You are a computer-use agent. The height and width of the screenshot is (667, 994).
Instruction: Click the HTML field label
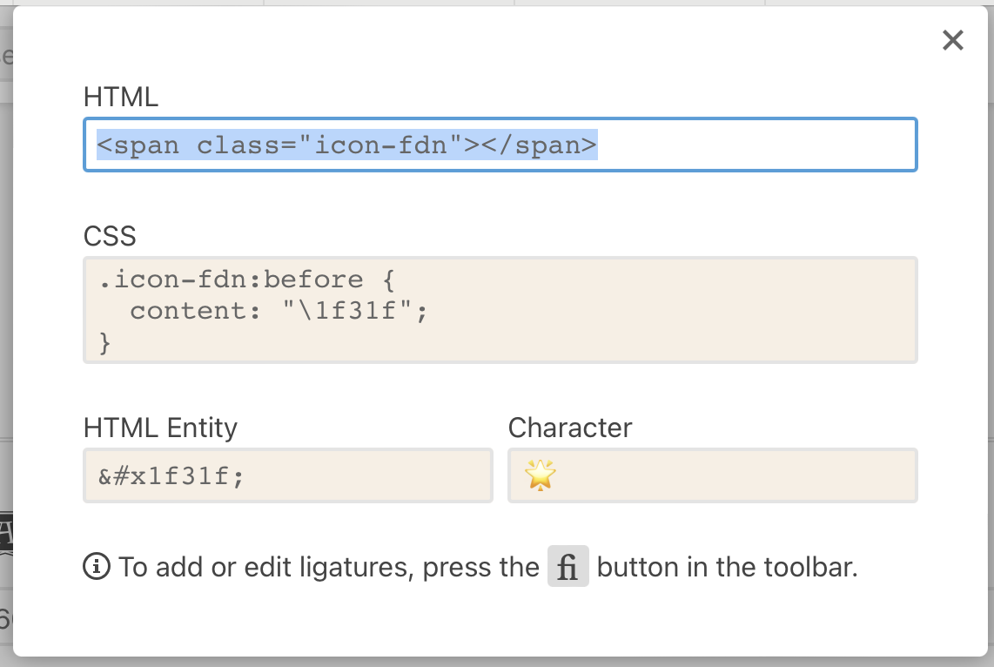click(121, 97)
